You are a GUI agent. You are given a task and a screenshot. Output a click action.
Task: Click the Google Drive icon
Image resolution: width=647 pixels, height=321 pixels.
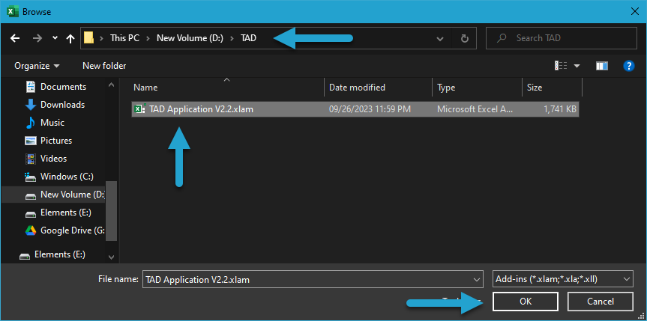coord(31,230)
